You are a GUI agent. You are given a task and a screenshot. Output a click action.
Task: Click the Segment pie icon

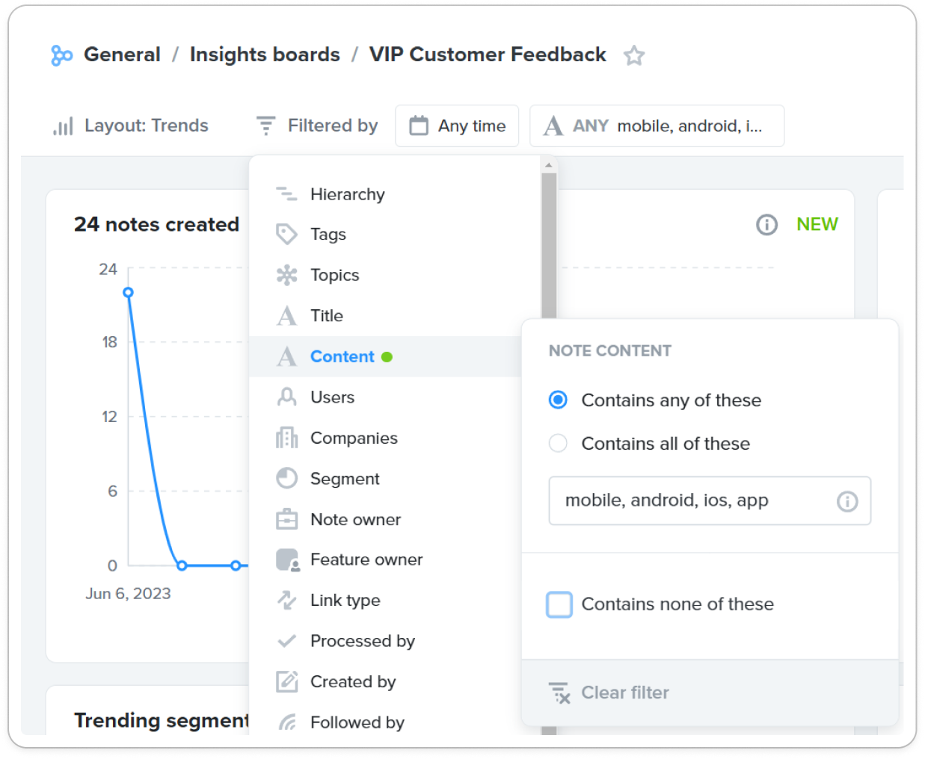point(286,478)
